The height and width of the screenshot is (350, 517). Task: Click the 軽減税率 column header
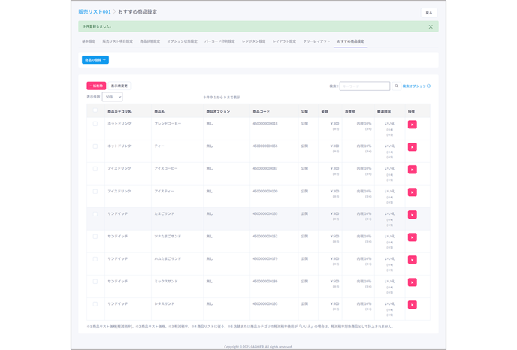coord(384,111)
